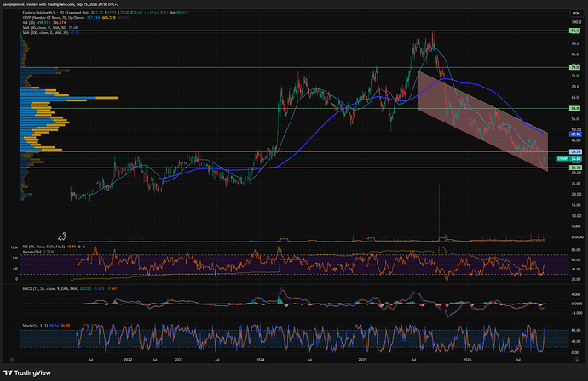
Task: Select the Stoch (14, 1, 3) indicator legend
Action: 35,326
